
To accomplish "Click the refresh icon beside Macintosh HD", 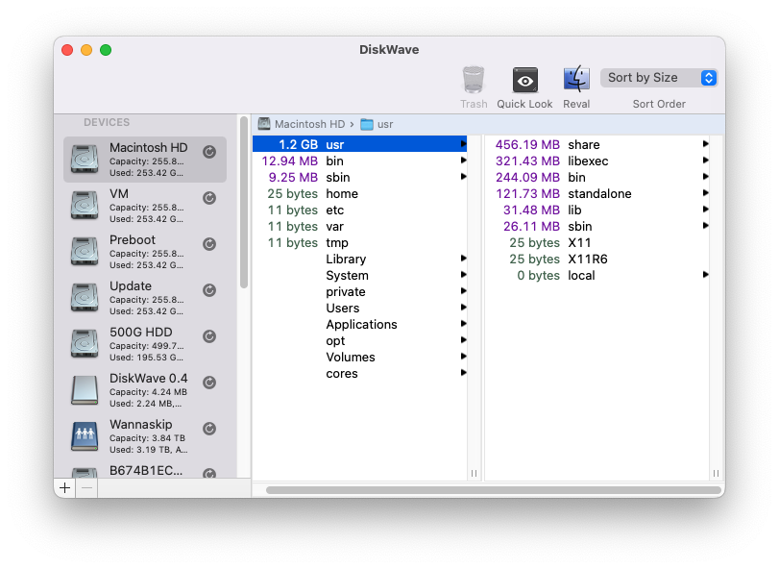I will (208, 152).
